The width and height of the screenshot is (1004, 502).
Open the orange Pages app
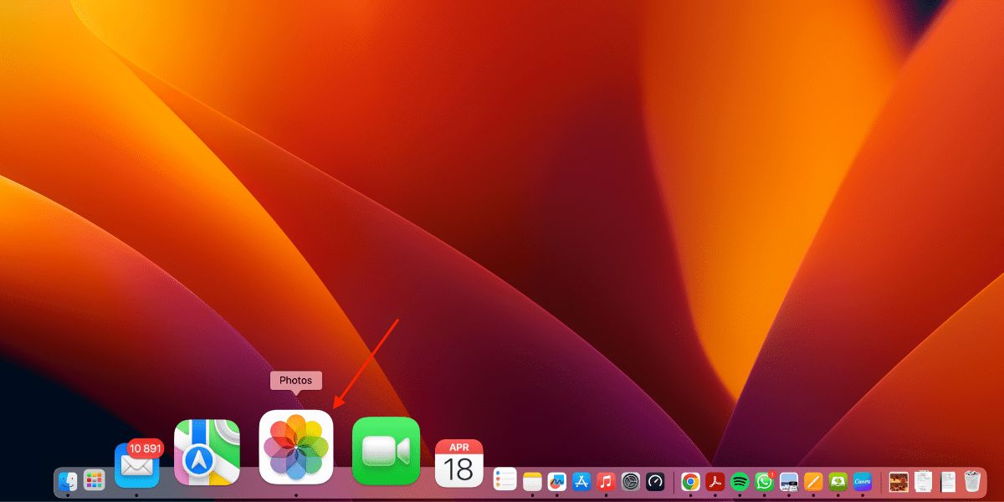point(813,481)
